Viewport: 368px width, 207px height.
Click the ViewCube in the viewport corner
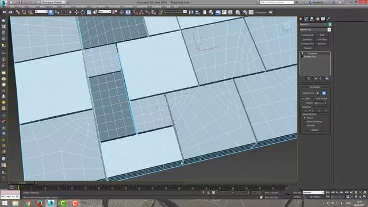click(x=286, y=28)
